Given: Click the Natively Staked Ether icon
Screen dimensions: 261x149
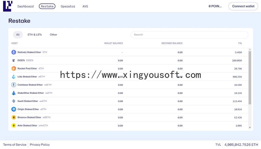Looking at the screenshot, I should [14, 52].
